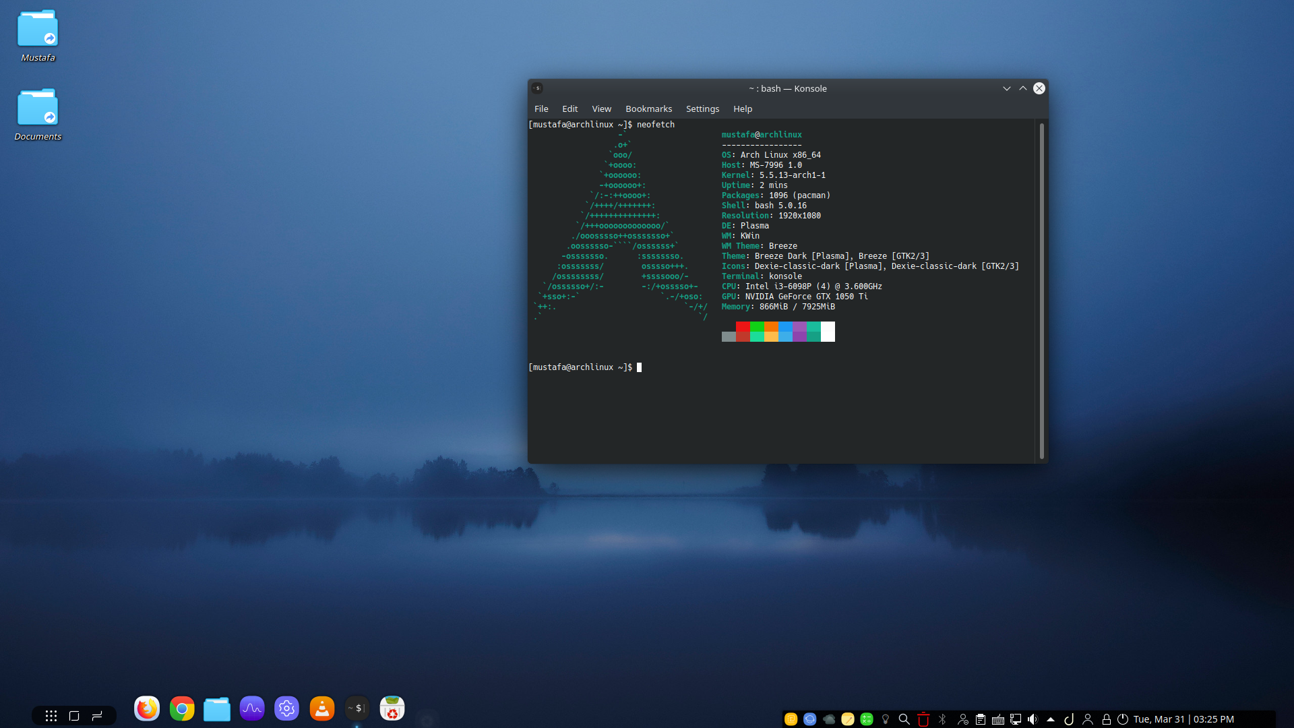Click the square window overview icon
Image resolution: width=1294 pixels, height=728 pixels.
pyautogui.click(x=74, y=716)
